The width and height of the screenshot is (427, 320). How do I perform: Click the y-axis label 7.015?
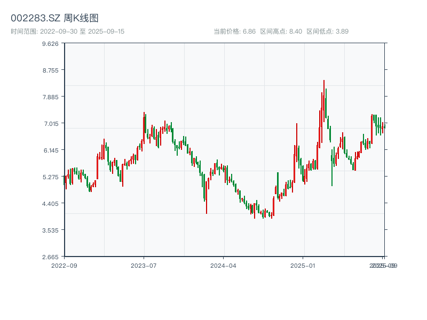click(51, 124)
